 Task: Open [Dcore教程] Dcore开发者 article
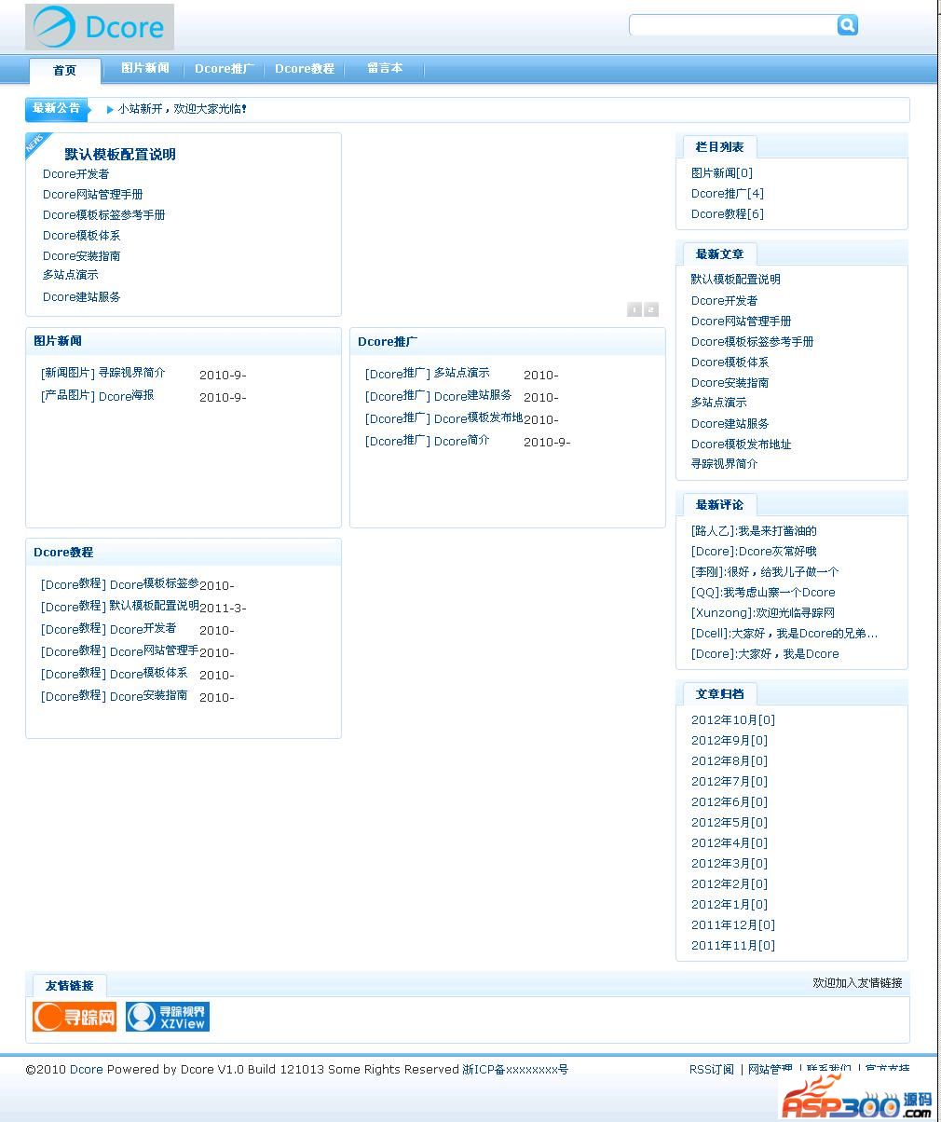click(x=109, y=629)
